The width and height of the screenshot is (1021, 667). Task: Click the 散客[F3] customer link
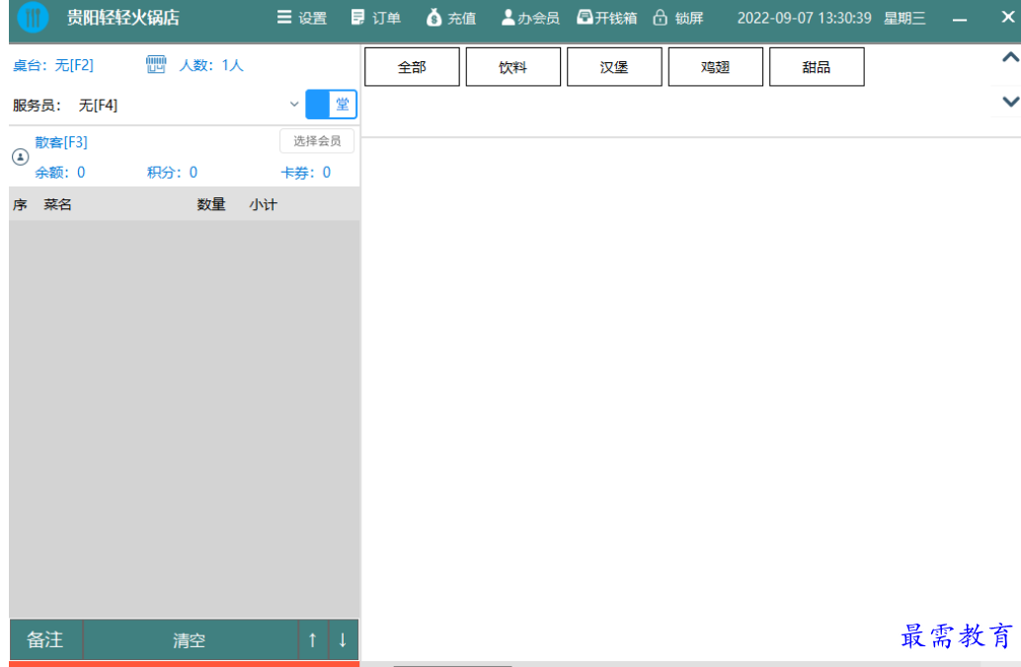(x=61, y=142)
